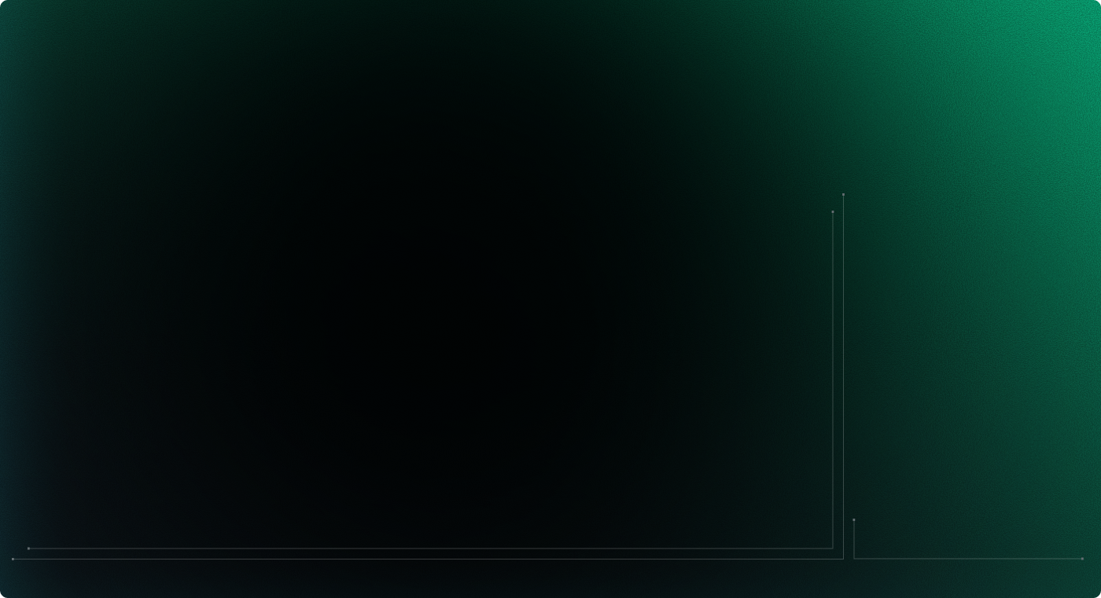Select the left endpoint dot of lowest horizontal line
1101x598 pixels.
[x=13, y=559]
